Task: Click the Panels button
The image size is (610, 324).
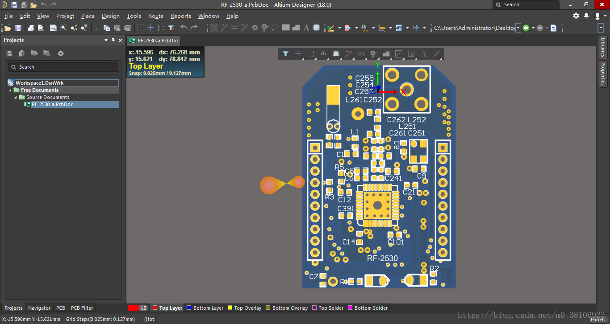Action: click(x=598, y=320)
